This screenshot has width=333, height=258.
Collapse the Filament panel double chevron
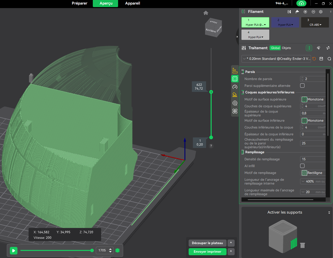(x=330, y=12)
